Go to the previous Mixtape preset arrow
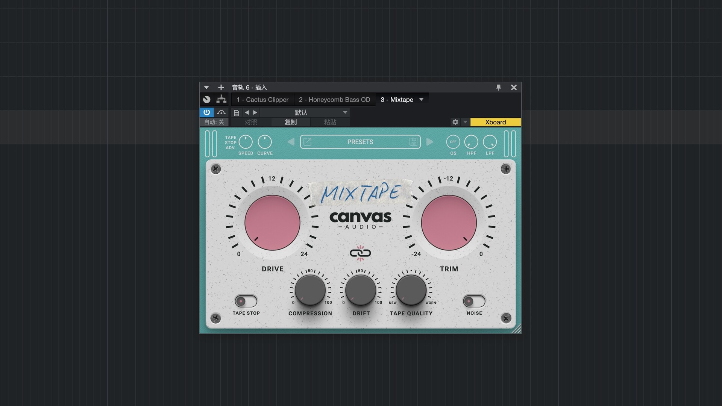Screen dimensions: 722x406 (291, 142)
